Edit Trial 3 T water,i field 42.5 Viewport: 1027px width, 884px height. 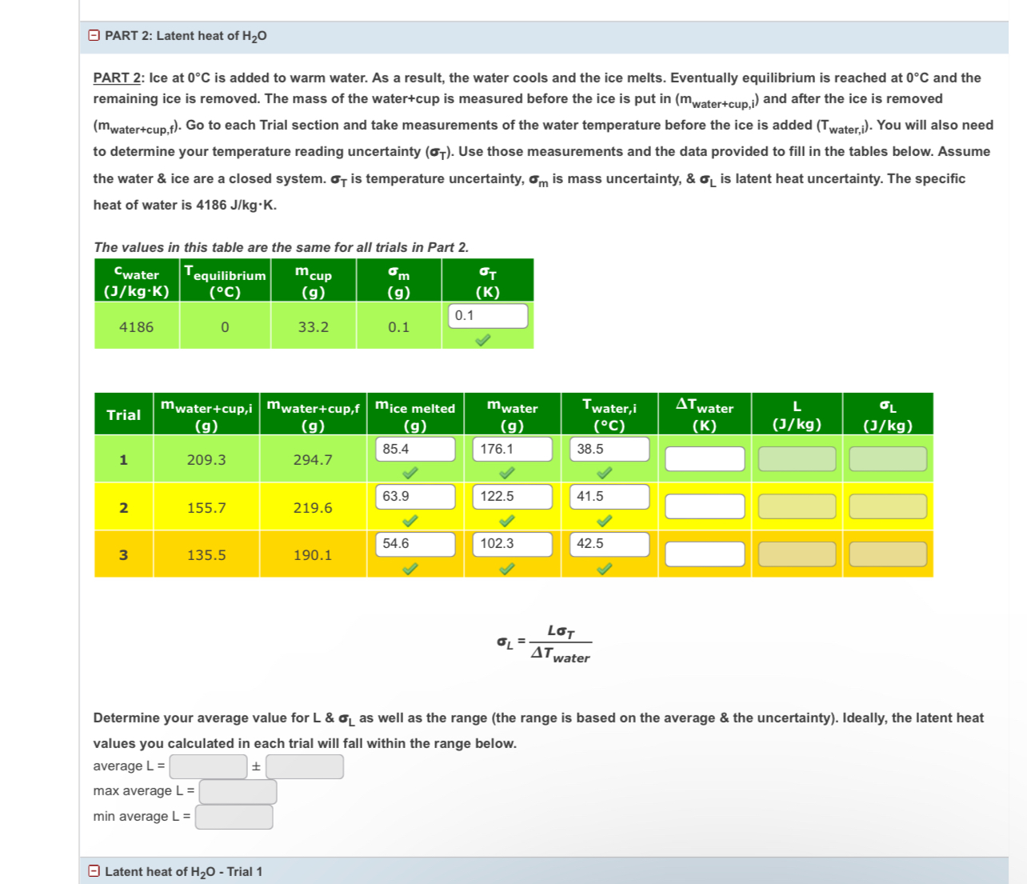(609, 544)
